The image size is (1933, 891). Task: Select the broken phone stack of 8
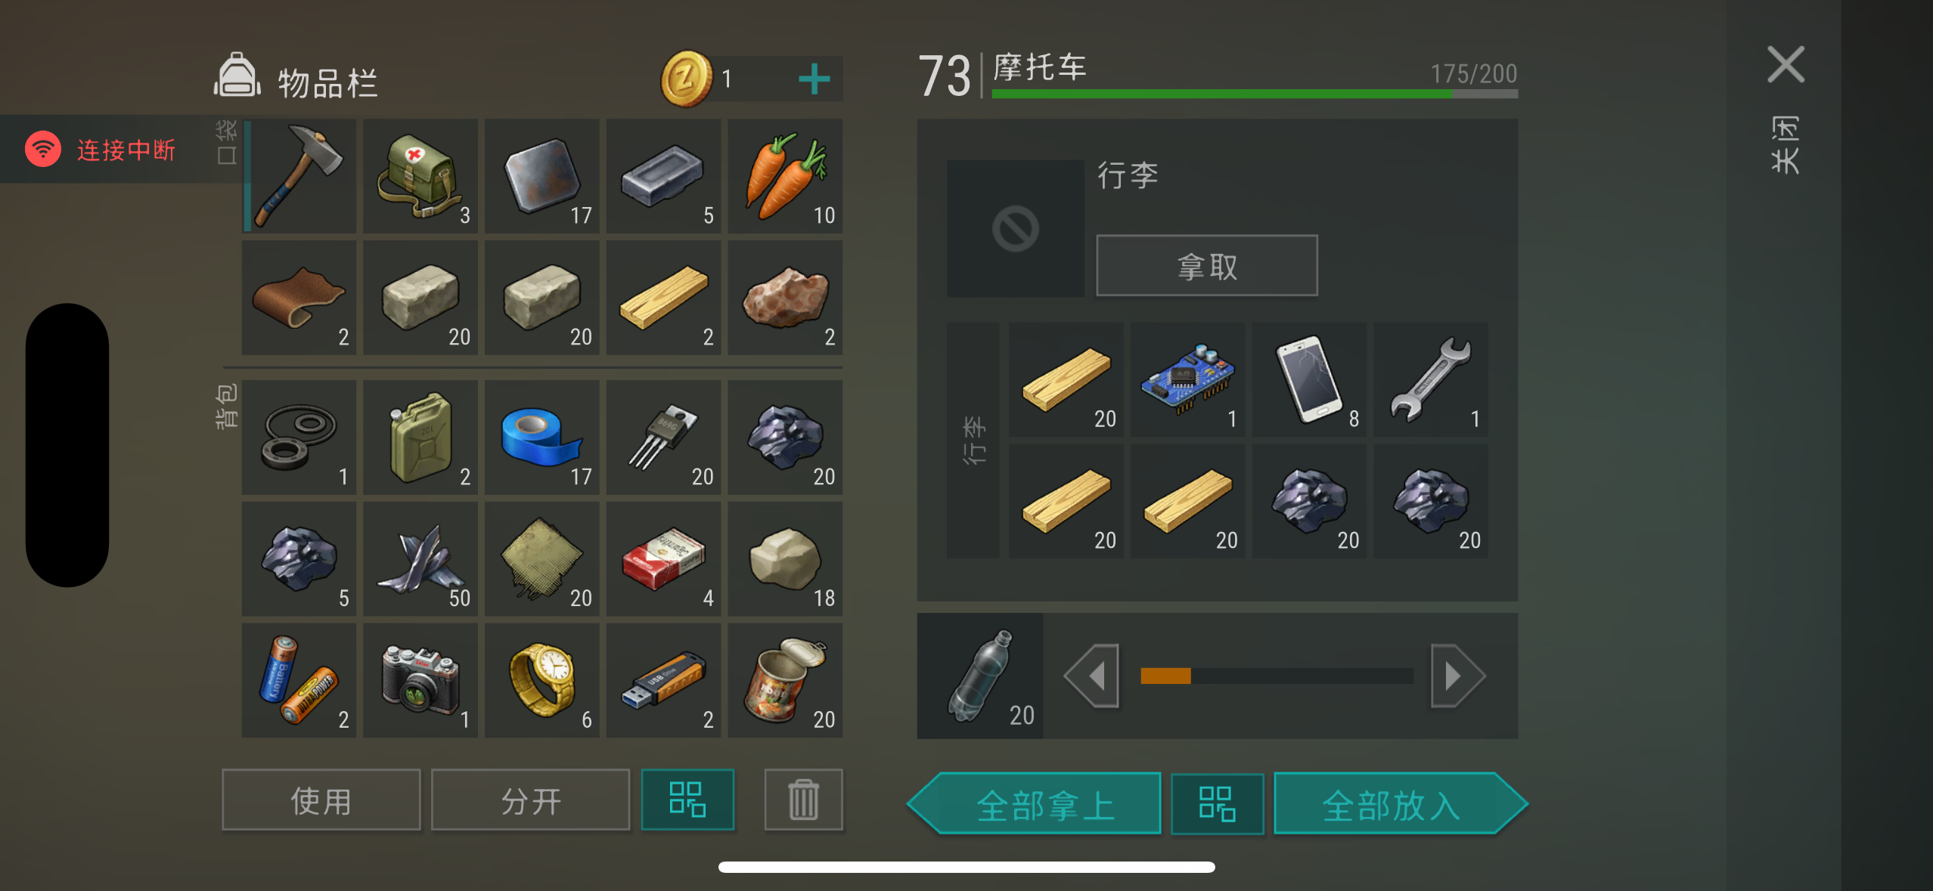pyautogui.click(x=1310, y=379)
